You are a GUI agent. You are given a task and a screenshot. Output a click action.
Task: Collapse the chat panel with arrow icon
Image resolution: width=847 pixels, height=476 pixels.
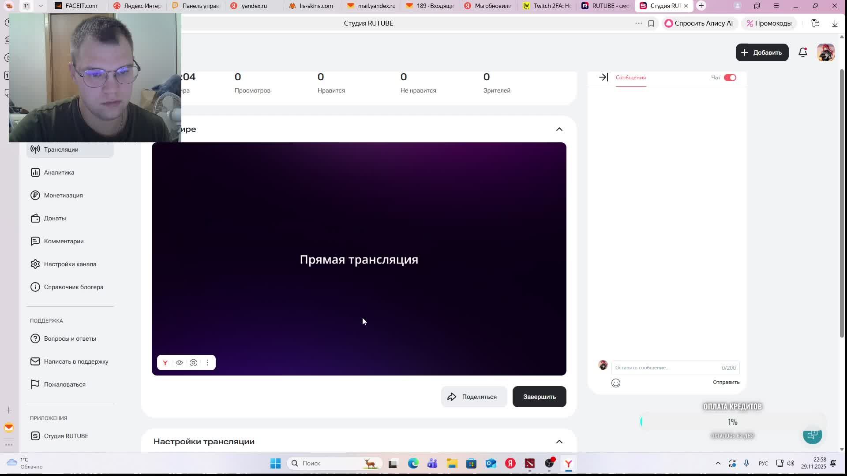[x=603, y=78]
